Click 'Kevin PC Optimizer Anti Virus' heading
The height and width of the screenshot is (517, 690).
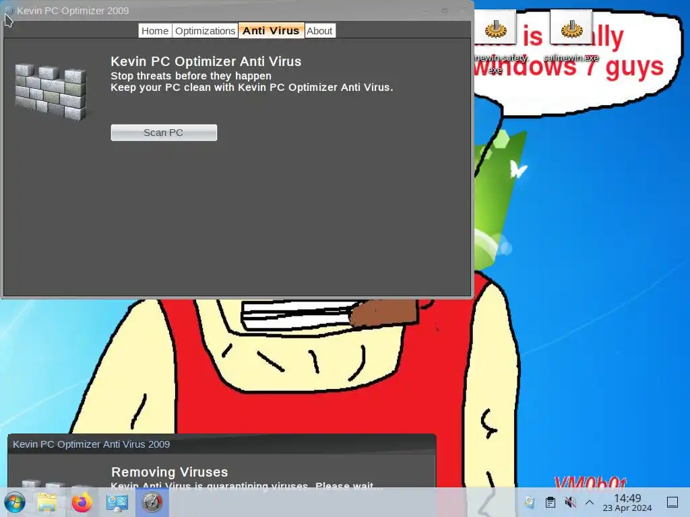(x=206, y=61)
